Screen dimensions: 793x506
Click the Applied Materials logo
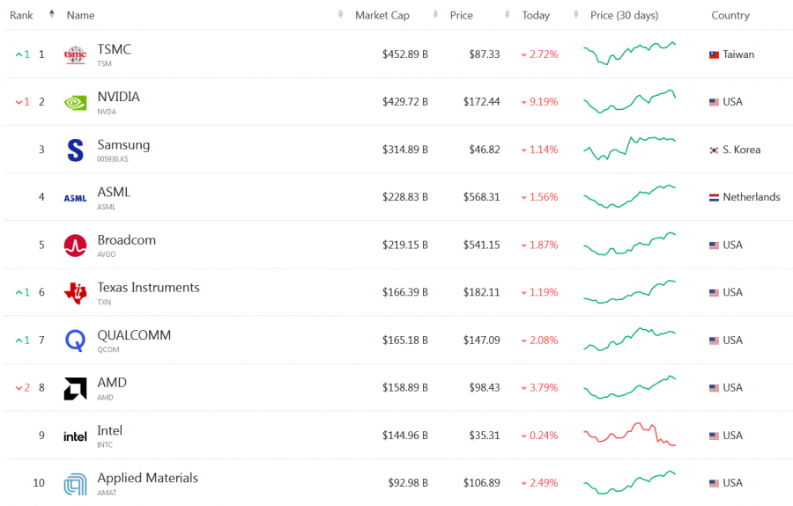(x=75, y=484)
